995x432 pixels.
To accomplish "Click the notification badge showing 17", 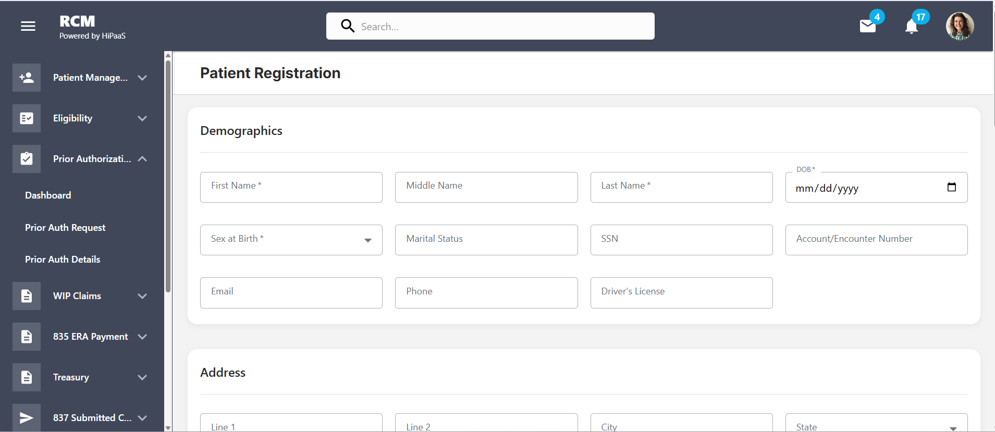I will [x=921, y=17].
